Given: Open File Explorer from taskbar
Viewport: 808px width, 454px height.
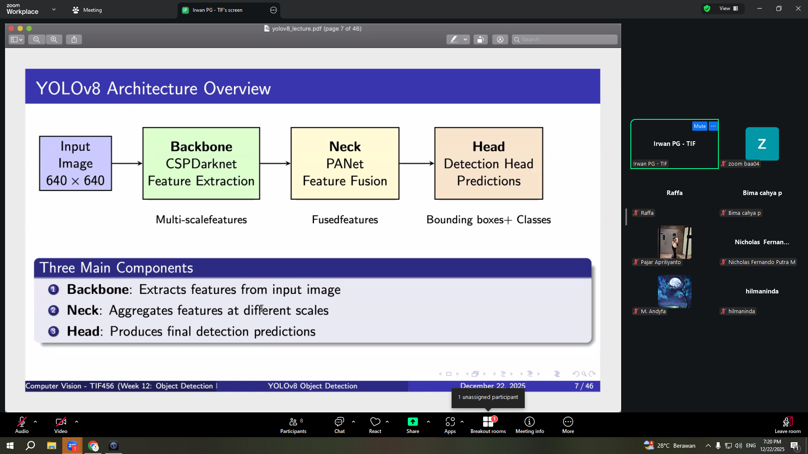Looking at the screenshot, I should (51, 446).
